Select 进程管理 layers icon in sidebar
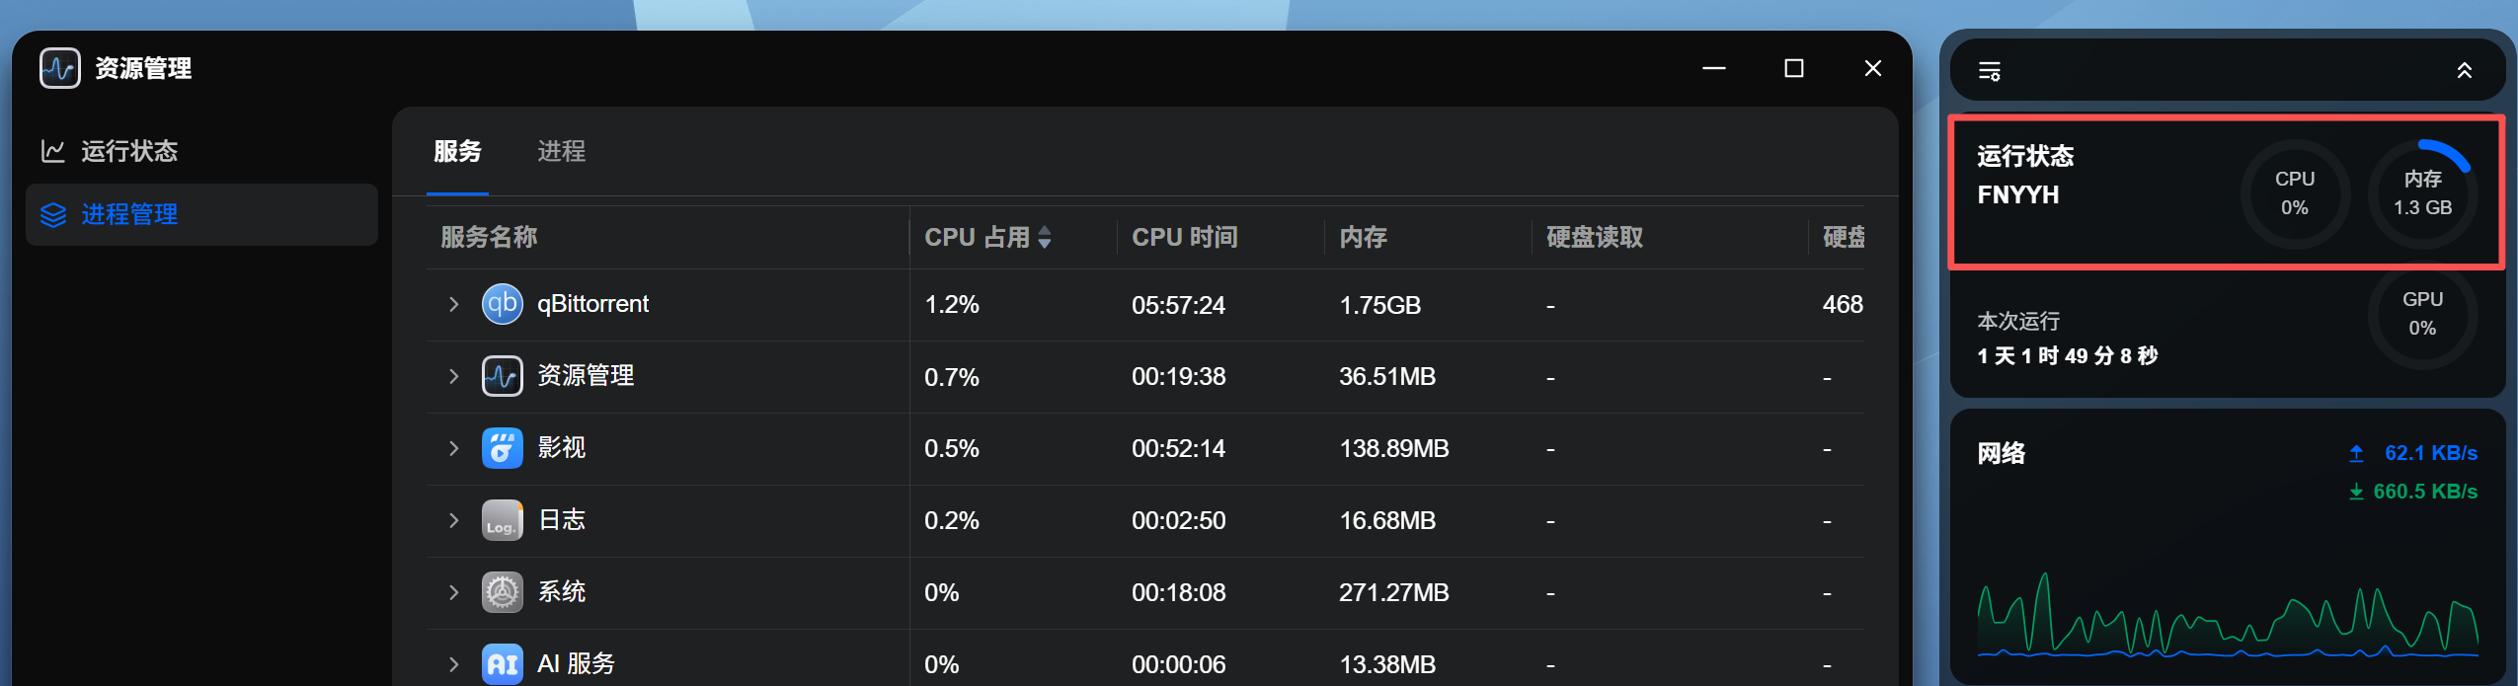The height and width of the screenshot is (686, 2518). point(53,214)
